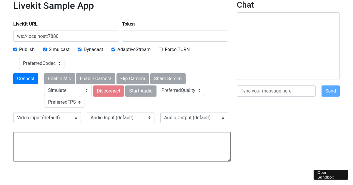Open the Simulate dropdown

tap(68, 90)
